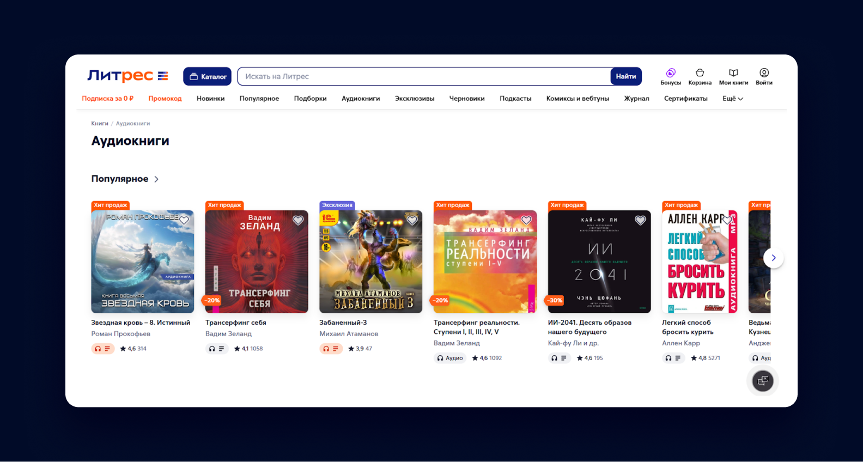Click Аудио headphone badge under Трансерфинг реальности

450,358
